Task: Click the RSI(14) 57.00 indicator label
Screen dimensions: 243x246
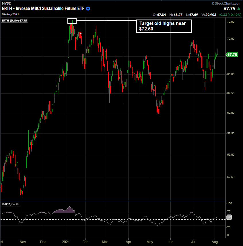Action: tap(10, 204)
